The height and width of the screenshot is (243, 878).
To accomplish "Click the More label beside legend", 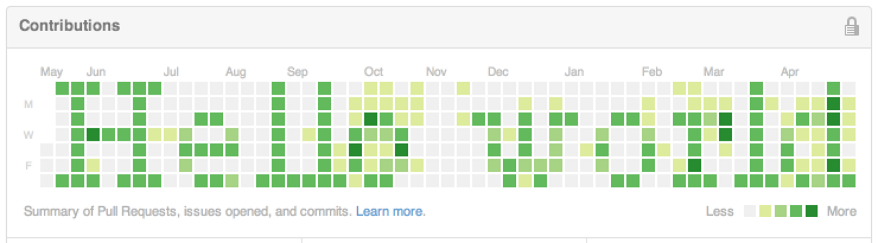I will pyautogui.click(x=842, y=211).
